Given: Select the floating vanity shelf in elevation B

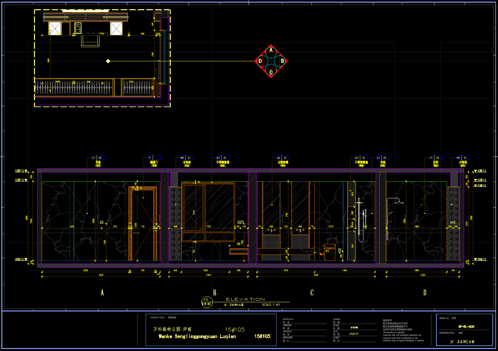Looking at the screenshot, I should [239, 252].
